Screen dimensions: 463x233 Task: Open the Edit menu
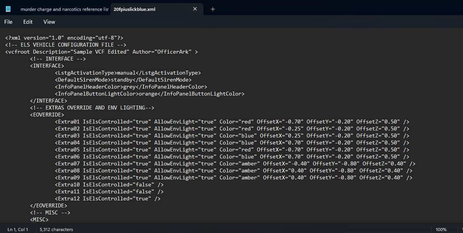28,22
